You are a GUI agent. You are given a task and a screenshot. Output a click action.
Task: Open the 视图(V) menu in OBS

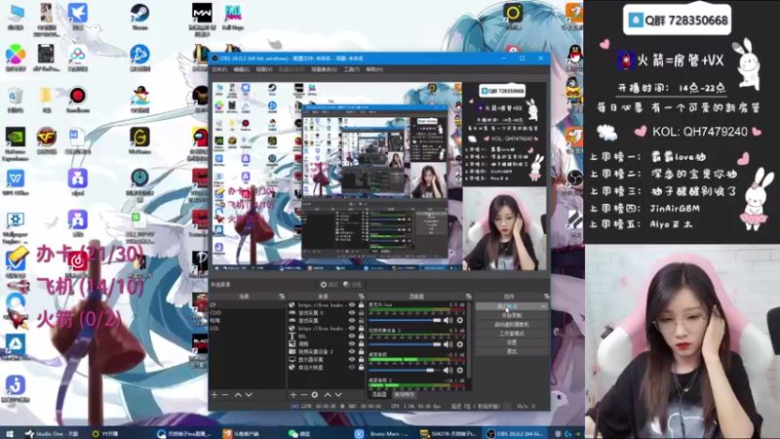coord(264,69)
